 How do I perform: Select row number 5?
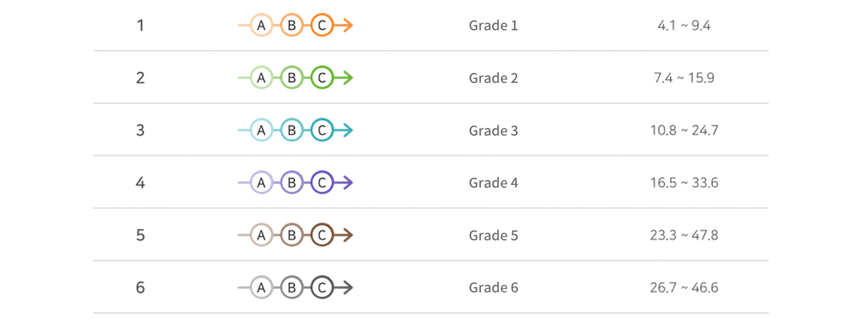tap(140, 235)
